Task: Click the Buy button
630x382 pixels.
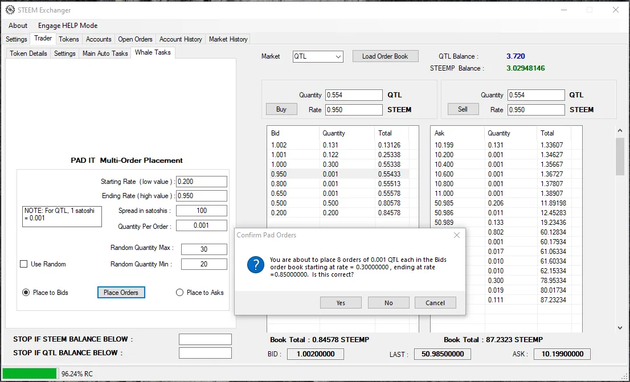Action: pos(281,109)
